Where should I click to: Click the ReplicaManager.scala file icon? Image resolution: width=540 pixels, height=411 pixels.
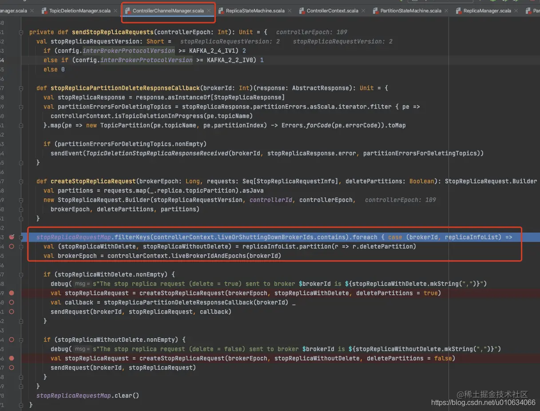tap(458, 11)
